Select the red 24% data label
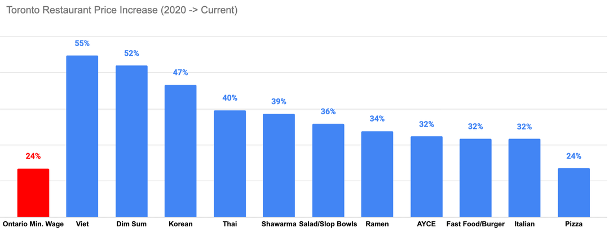Screen dimensions: 609x233 (x=33, y=156)
